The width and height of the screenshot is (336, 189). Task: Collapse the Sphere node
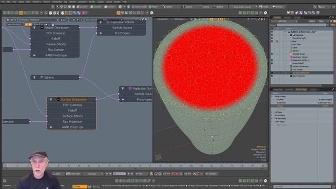point(34,77)
